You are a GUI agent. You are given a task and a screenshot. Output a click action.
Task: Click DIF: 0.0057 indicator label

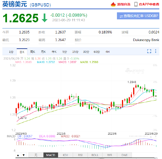click(x=25, y=136)
